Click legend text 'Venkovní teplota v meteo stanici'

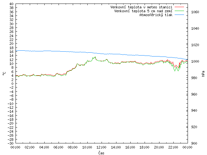point(141,7)
